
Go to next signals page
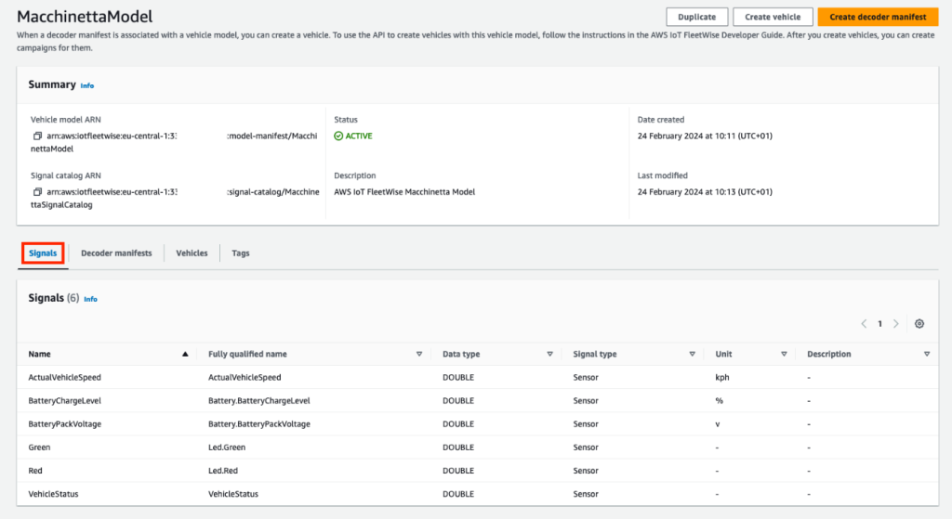coord(896,324)
